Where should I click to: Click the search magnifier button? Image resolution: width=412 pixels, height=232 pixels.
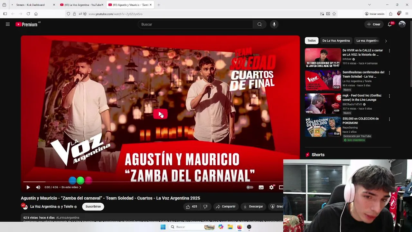(259, 24)
